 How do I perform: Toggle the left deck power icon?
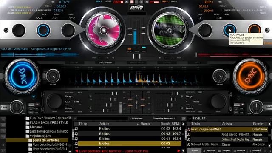6,30
